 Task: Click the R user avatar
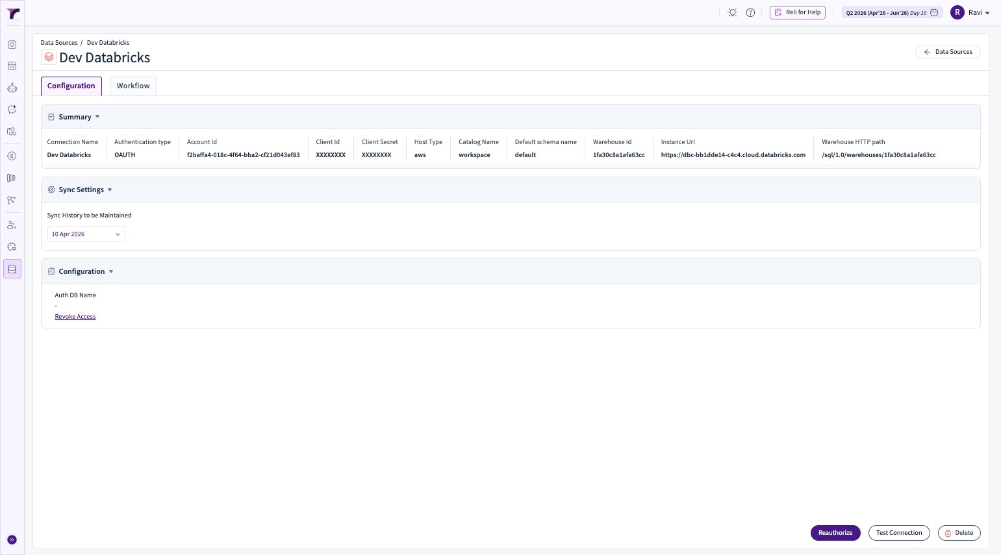click(957, 12)
